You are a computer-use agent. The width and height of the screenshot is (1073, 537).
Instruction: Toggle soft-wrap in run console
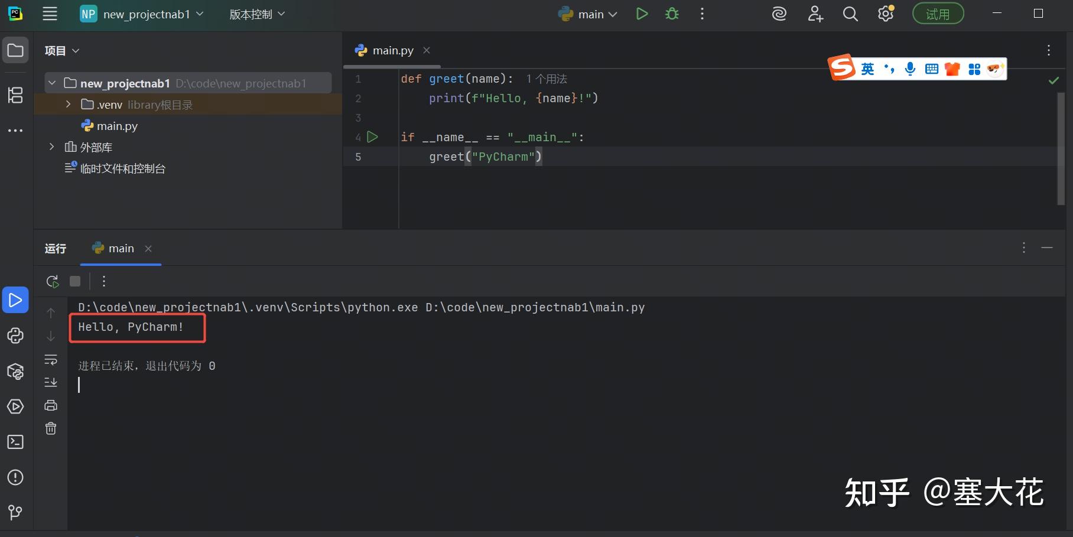(x=51, y=359)
